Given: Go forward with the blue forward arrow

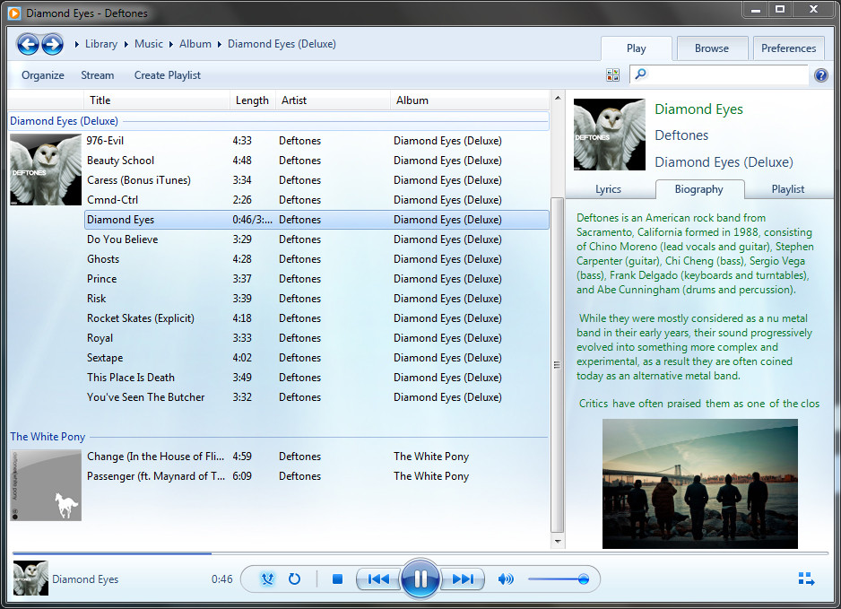Looking at the screenshot, I should point(53,44).
